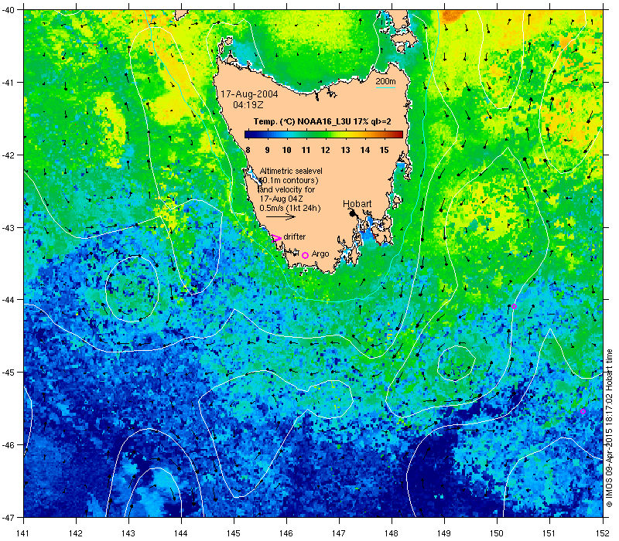Click the color bar tick label '13'
Image resolution: width=619 pixels, height=541 pixels.
click(345, 150)
